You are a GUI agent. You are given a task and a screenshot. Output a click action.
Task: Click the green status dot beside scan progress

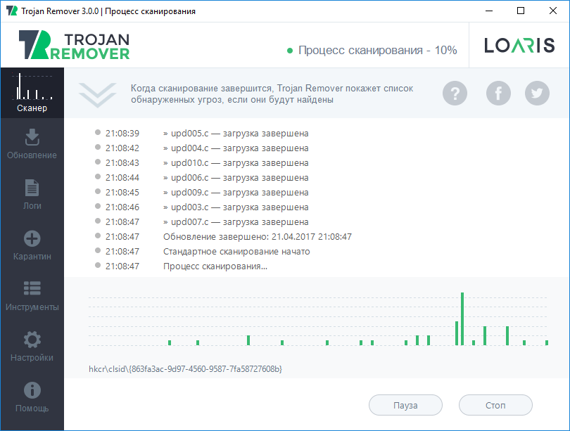(290, 51)
